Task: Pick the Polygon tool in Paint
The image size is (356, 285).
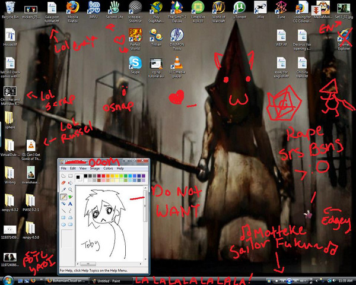Action: (x=71, y=218)
